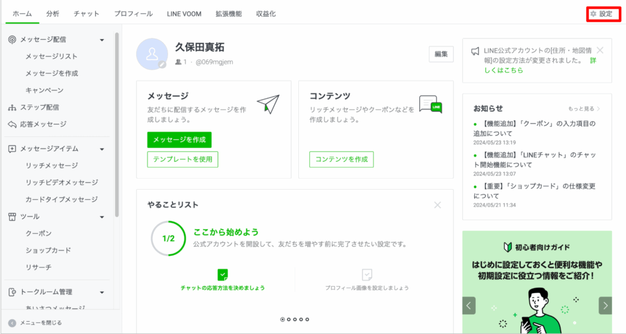This screenshot has height=334, width=626.
Task: Collapse the メッセージアイテム section
Action: click(102, 149)
